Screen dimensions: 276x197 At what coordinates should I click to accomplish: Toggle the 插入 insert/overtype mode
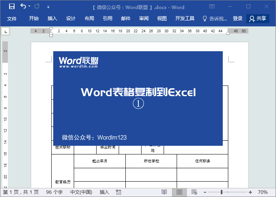pyautogui.click(x=104, y=192)
